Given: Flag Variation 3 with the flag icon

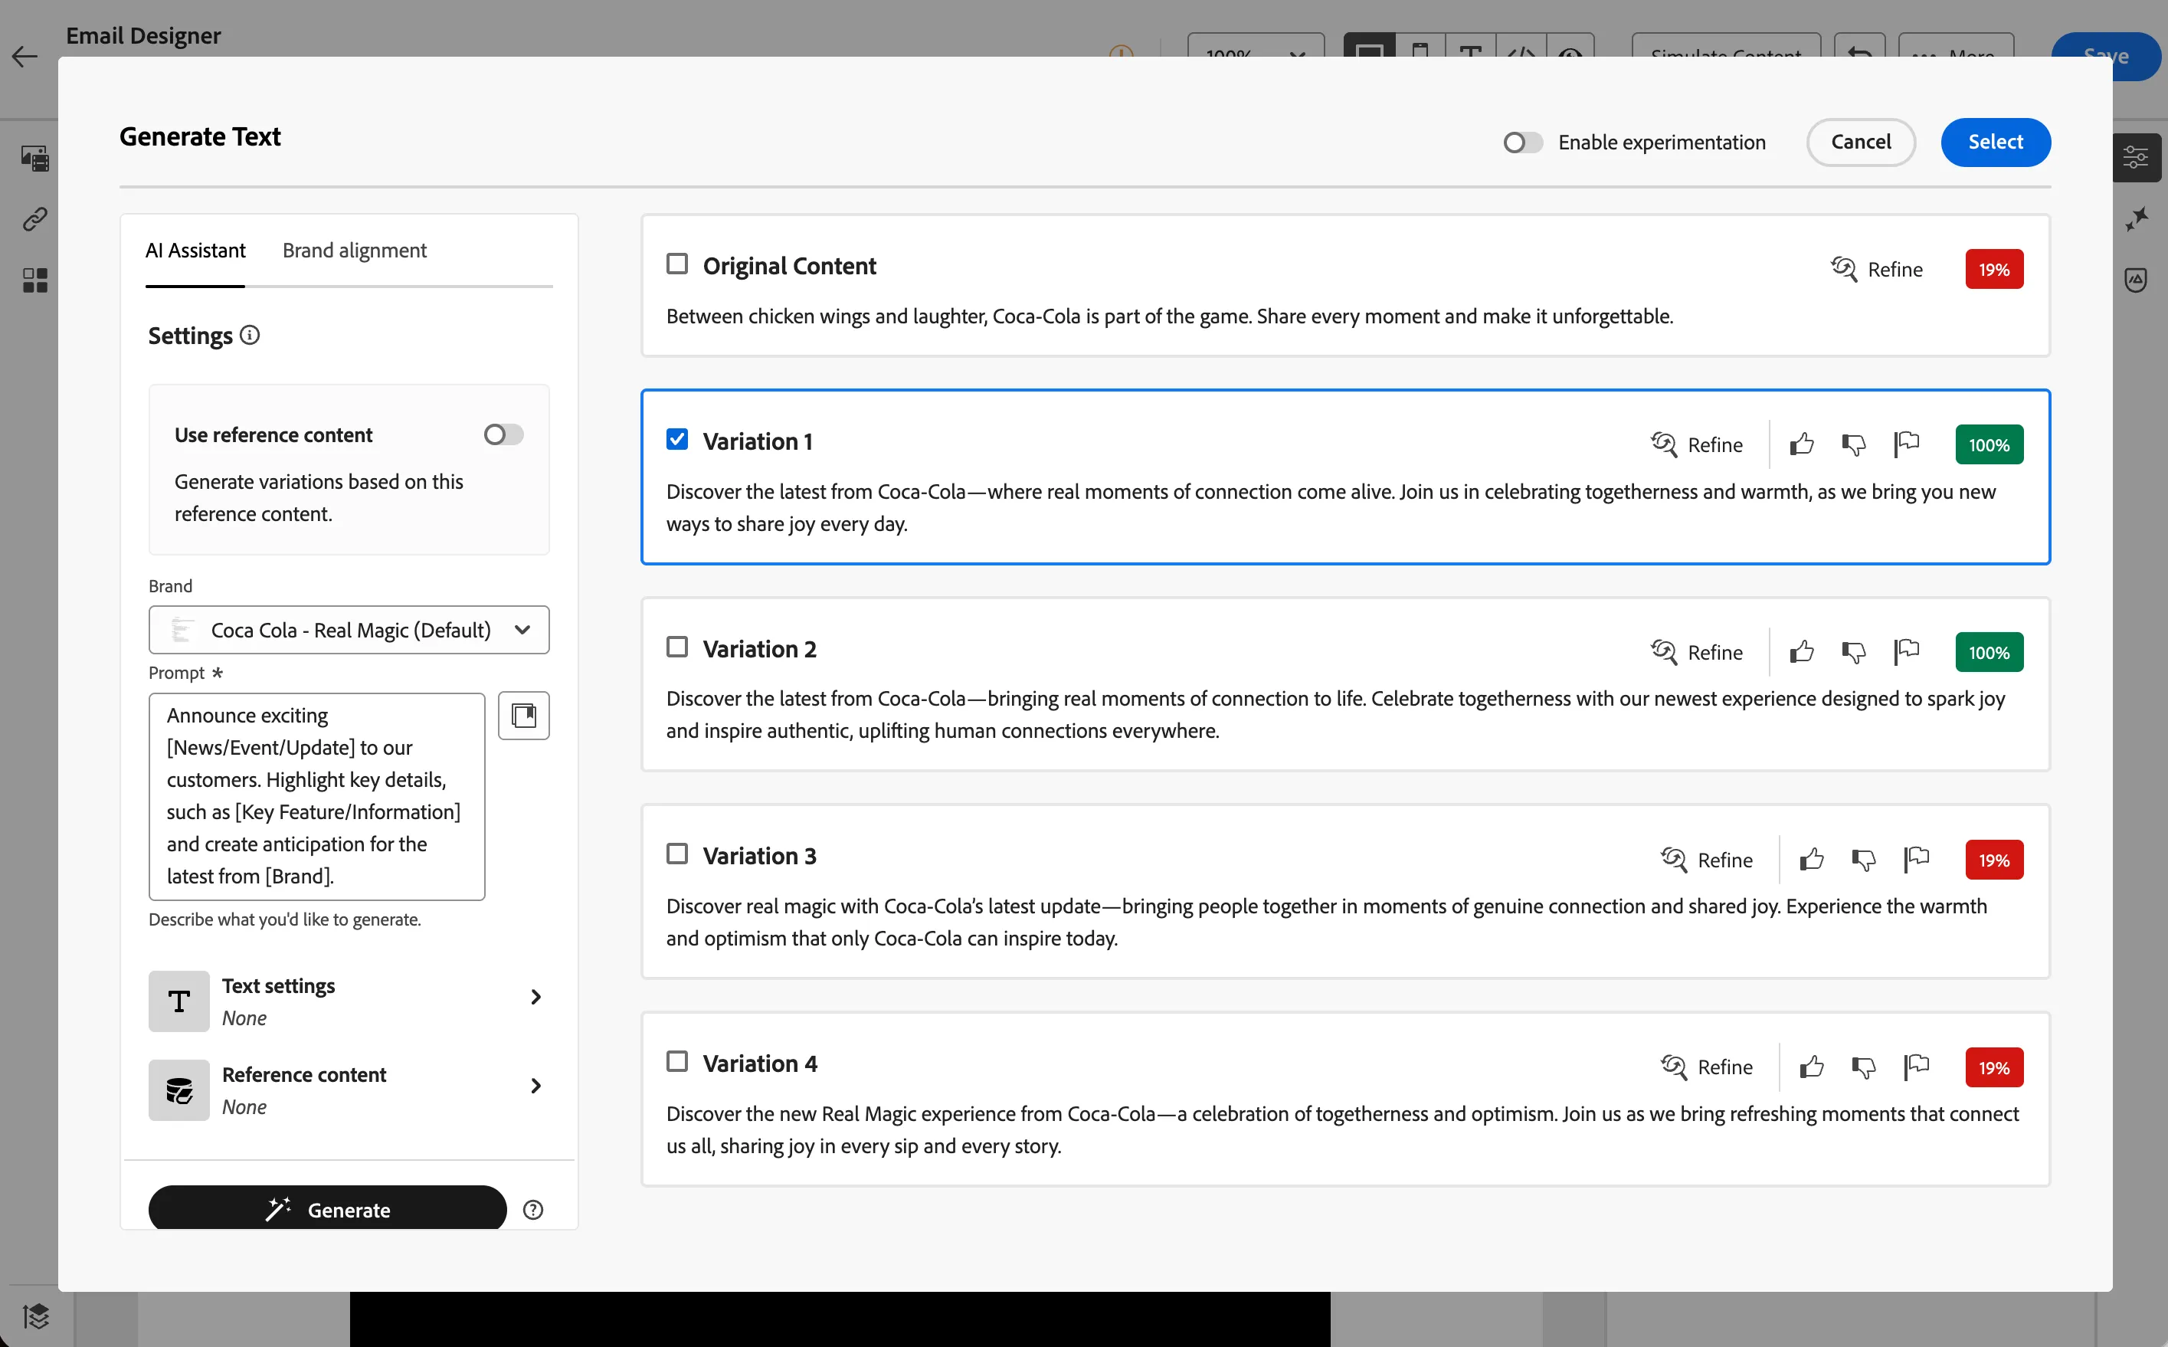Looking at the screenshot, I should coord(1916,859).
